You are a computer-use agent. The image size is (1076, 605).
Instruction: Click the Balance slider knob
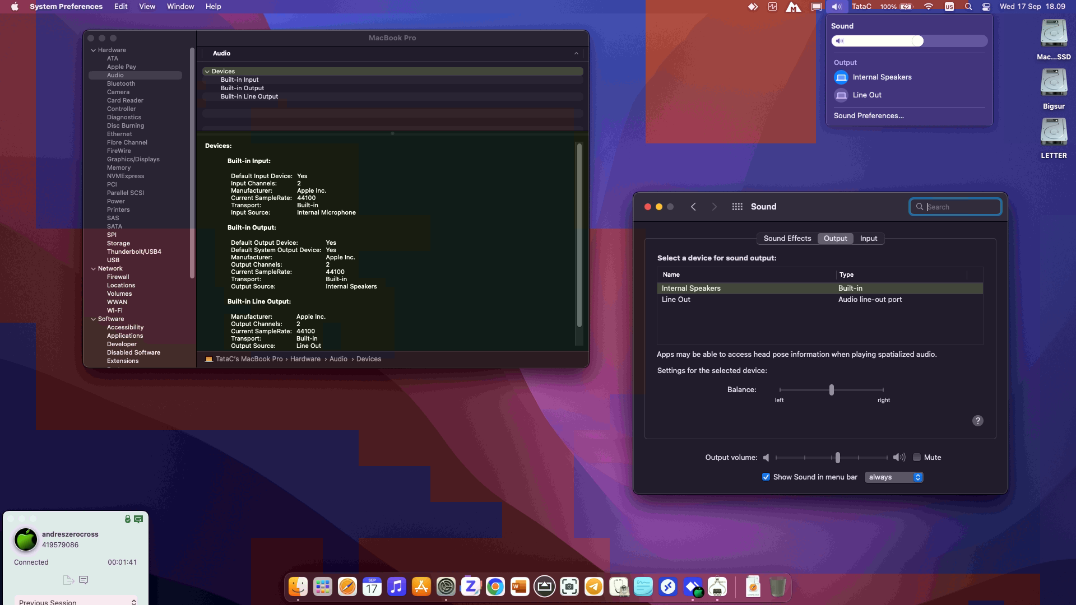click(831, 389)
